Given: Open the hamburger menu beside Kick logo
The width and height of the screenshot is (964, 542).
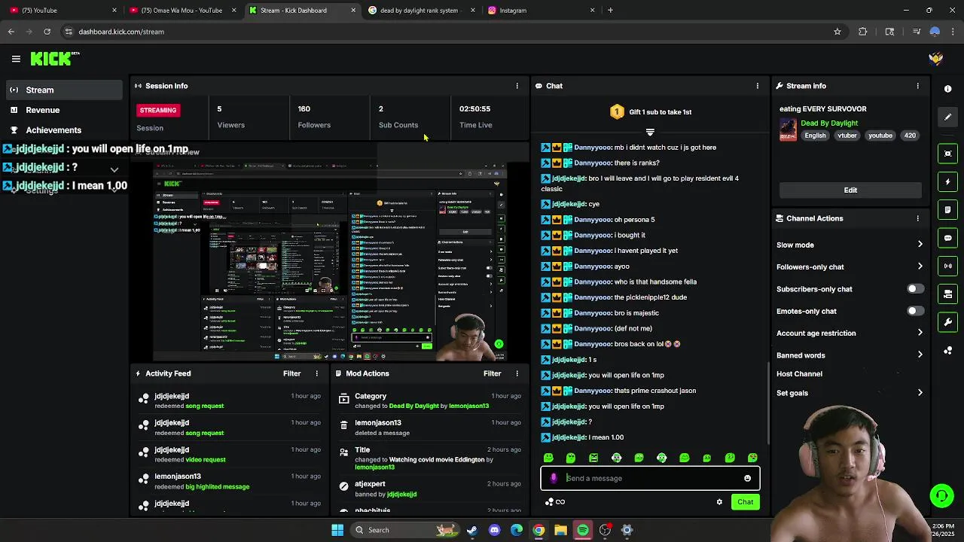Looking at the screenshot, I should tap(16, 59).
